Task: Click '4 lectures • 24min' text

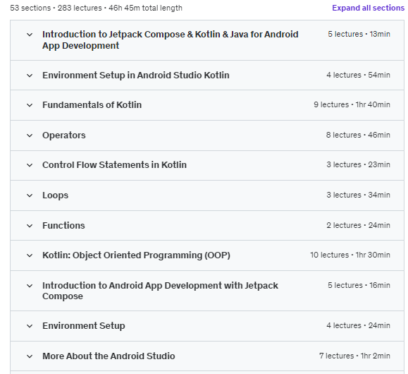Action: pos(358,325)
